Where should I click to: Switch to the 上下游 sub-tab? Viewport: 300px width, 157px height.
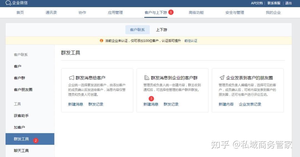click(161, 30)
